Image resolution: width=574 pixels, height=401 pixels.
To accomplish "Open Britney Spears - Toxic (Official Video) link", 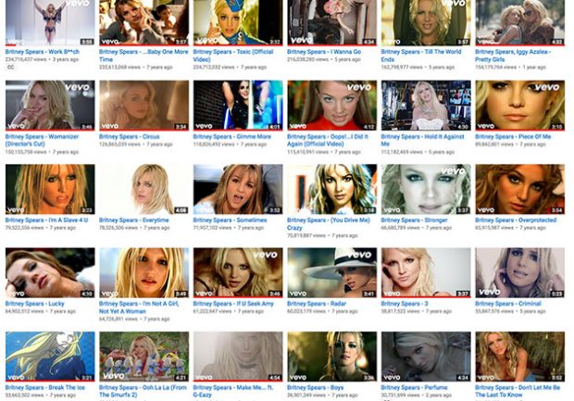I will point(233,56).
